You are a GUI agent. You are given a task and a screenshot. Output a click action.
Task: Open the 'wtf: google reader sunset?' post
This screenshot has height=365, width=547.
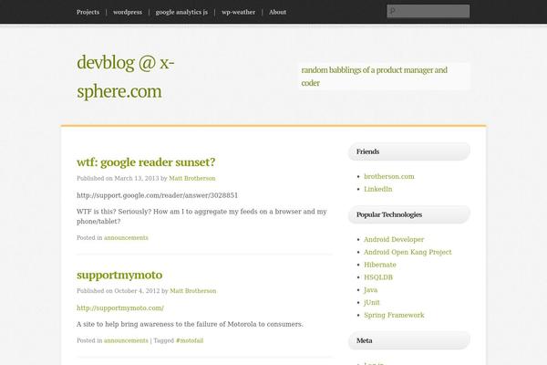coord(146,162)
